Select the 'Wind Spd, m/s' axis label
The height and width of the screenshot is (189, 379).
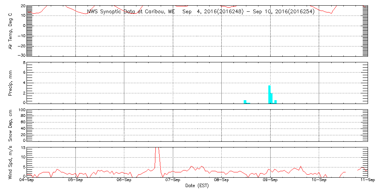[x=11, y=161]
